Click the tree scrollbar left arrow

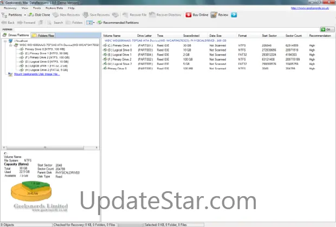4,147
